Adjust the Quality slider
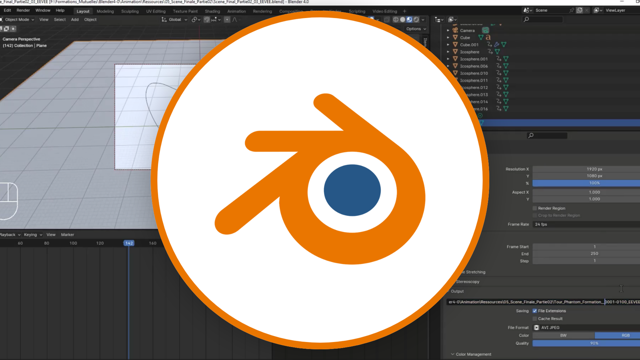This screenshot has width=640, height=360. [x=586, y=343]
